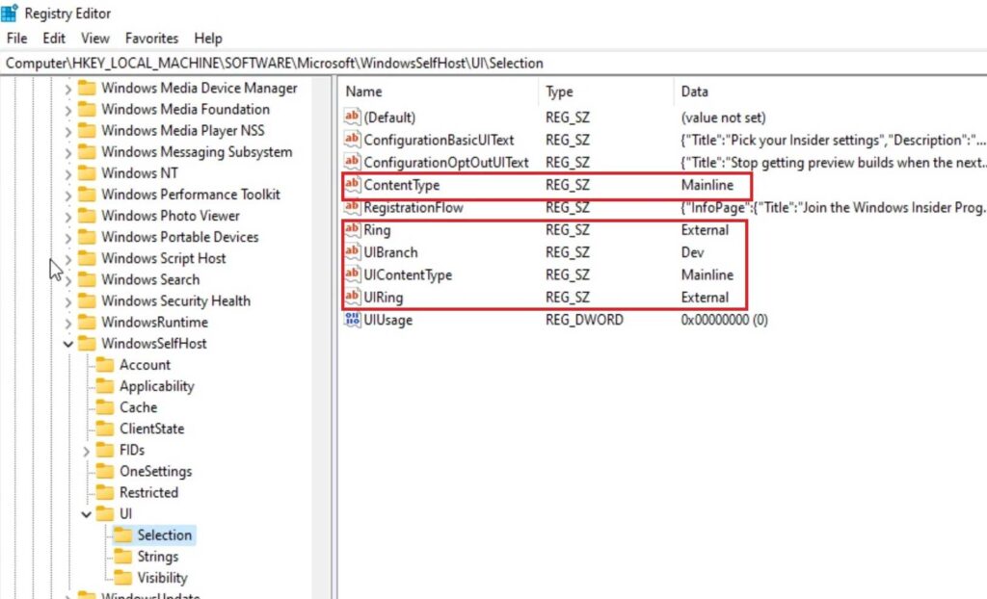This screenshot has width=987, height=599.
Task: Click the Data column header
Action: click(x=694, y=92)
